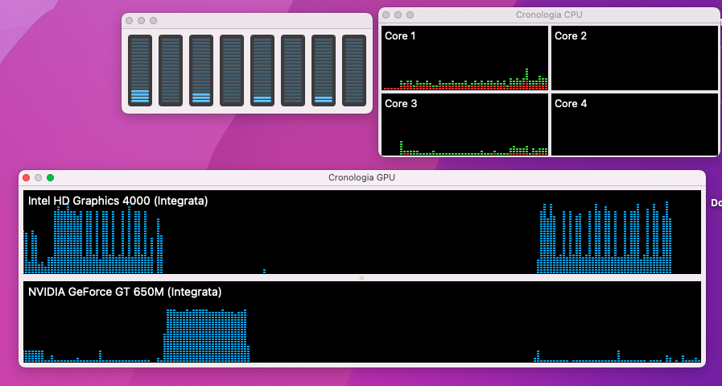Click the Core 2 CPU history graph

[634, 58]
